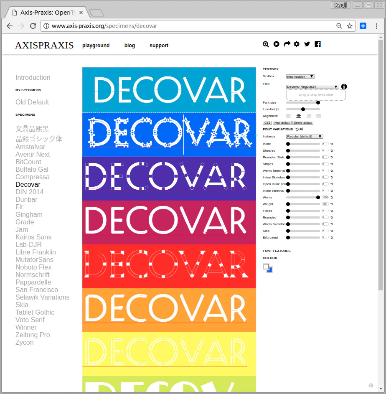Viewport: 386px width, 394px height.
Task: Click the AXISPRAXIS logo
Action: point(44,46)
